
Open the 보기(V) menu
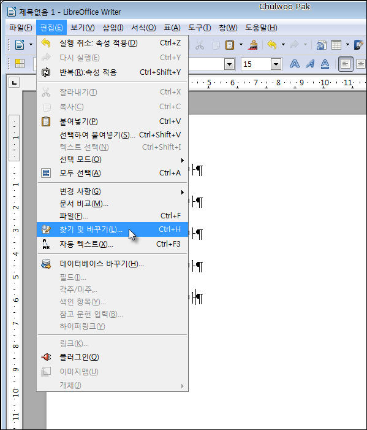[x=83, y=28]
